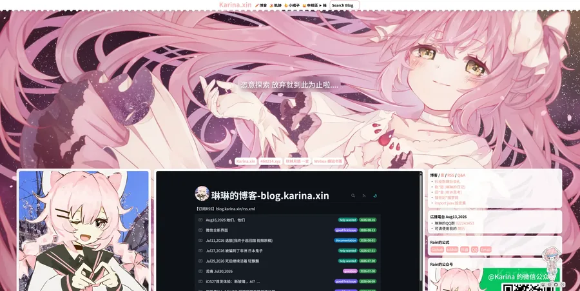Focus the Search Blog input field
The width and height of the screenshot is (580, 291).
[x=344, y=6]
